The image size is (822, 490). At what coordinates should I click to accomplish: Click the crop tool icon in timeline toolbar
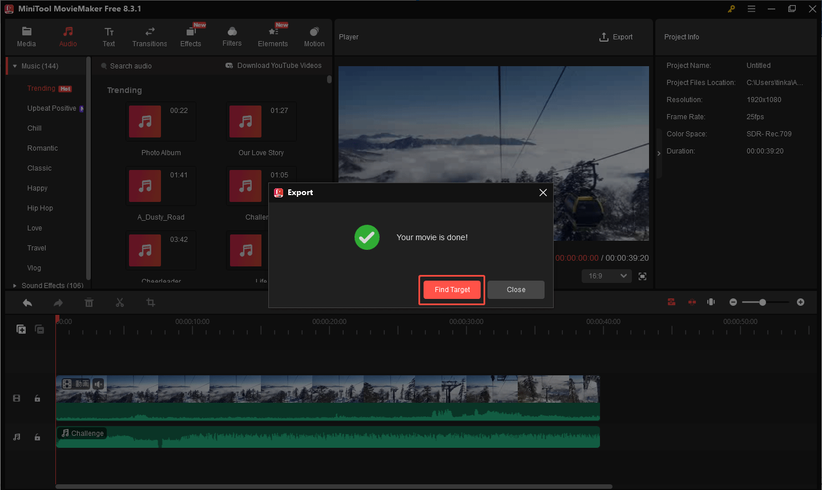151,302
